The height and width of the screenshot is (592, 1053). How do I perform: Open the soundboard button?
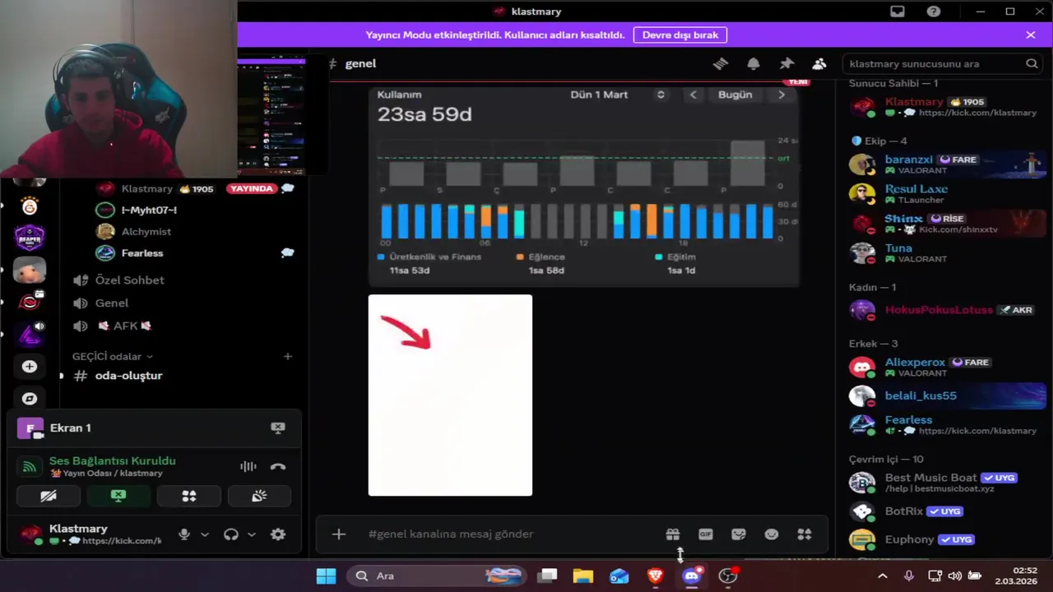259,496
